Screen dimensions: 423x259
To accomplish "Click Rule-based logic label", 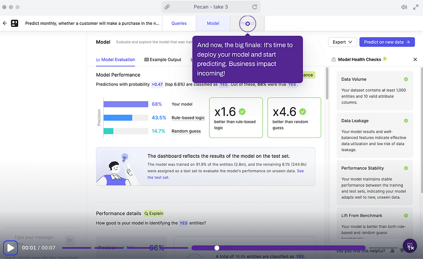I will coord(188,118).
